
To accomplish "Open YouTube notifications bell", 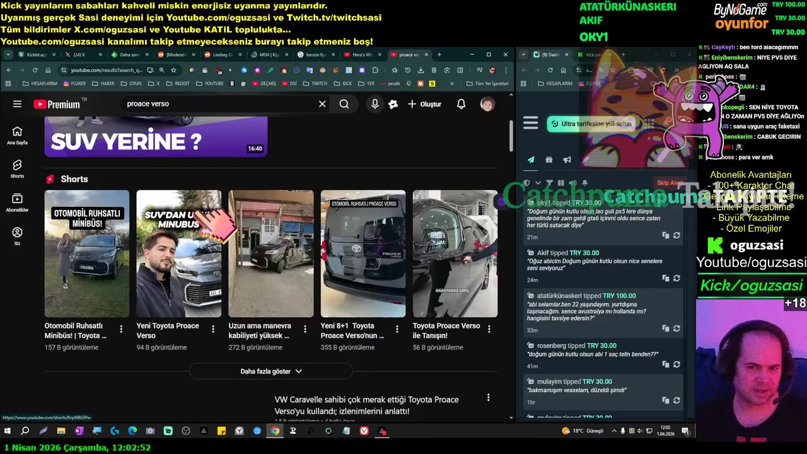I will click(461, 104).
